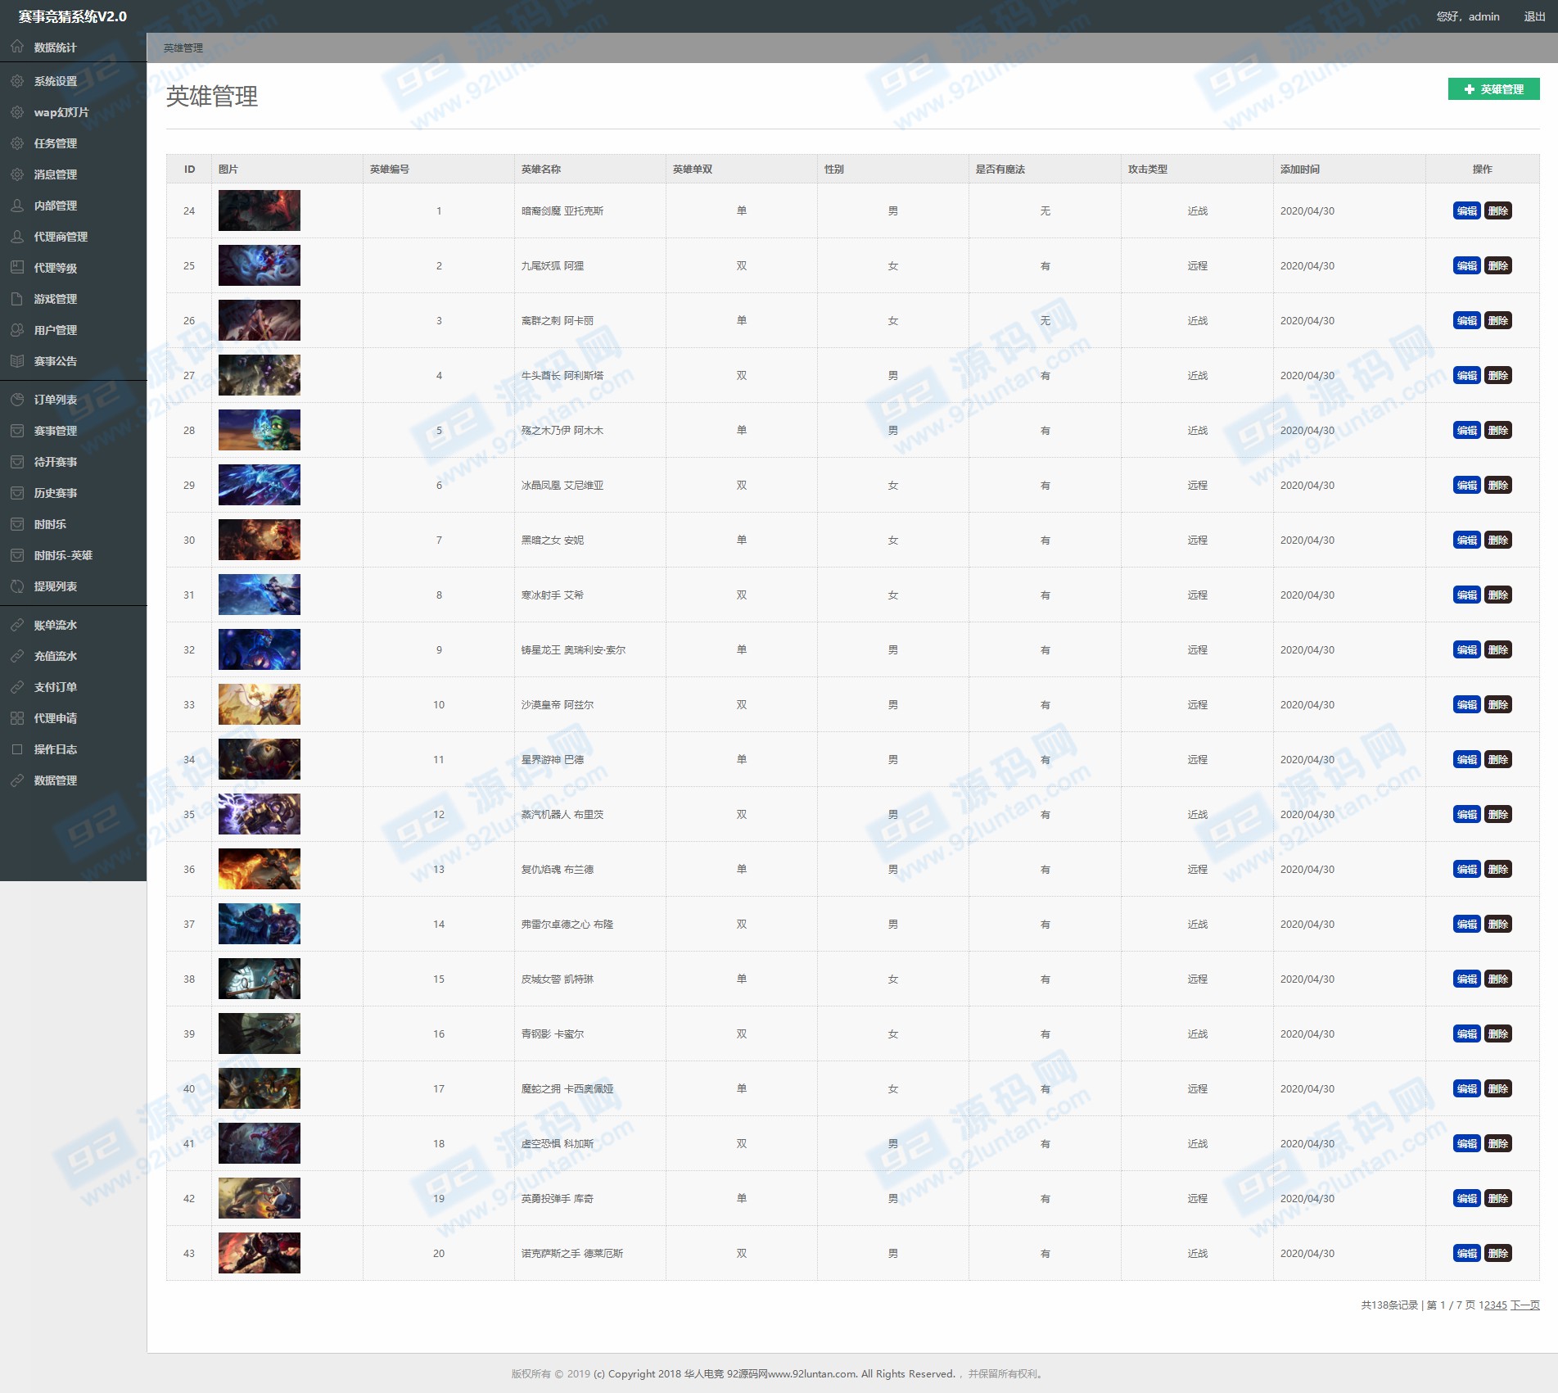This screenshot has width=1558, height=1393.
Task: Click the link icon beside 充值流水
Action: click(17, 656)
